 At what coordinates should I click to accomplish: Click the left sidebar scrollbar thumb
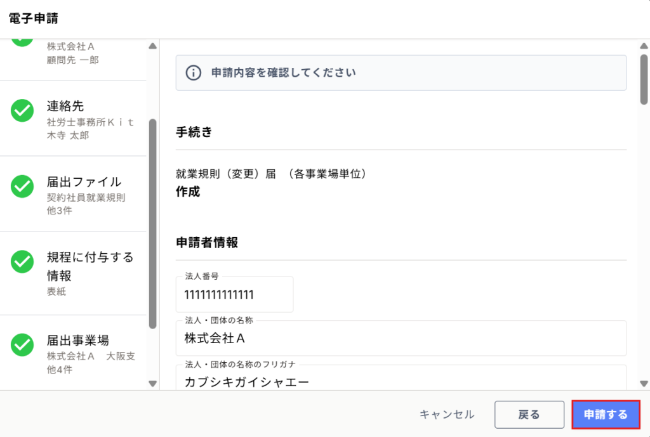(152, 224)
